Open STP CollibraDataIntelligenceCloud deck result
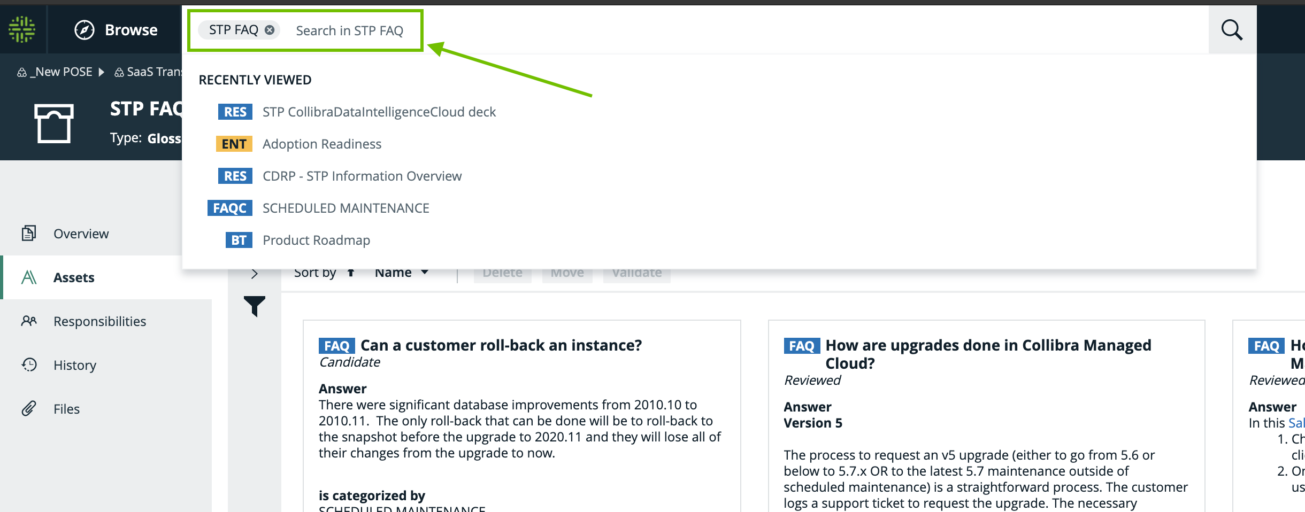This screenshot has width=1305, height=512. (379, 112)
